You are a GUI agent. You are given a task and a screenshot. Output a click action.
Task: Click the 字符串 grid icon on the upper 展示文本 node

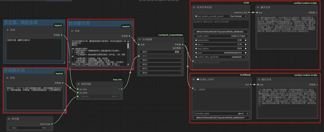317,13
